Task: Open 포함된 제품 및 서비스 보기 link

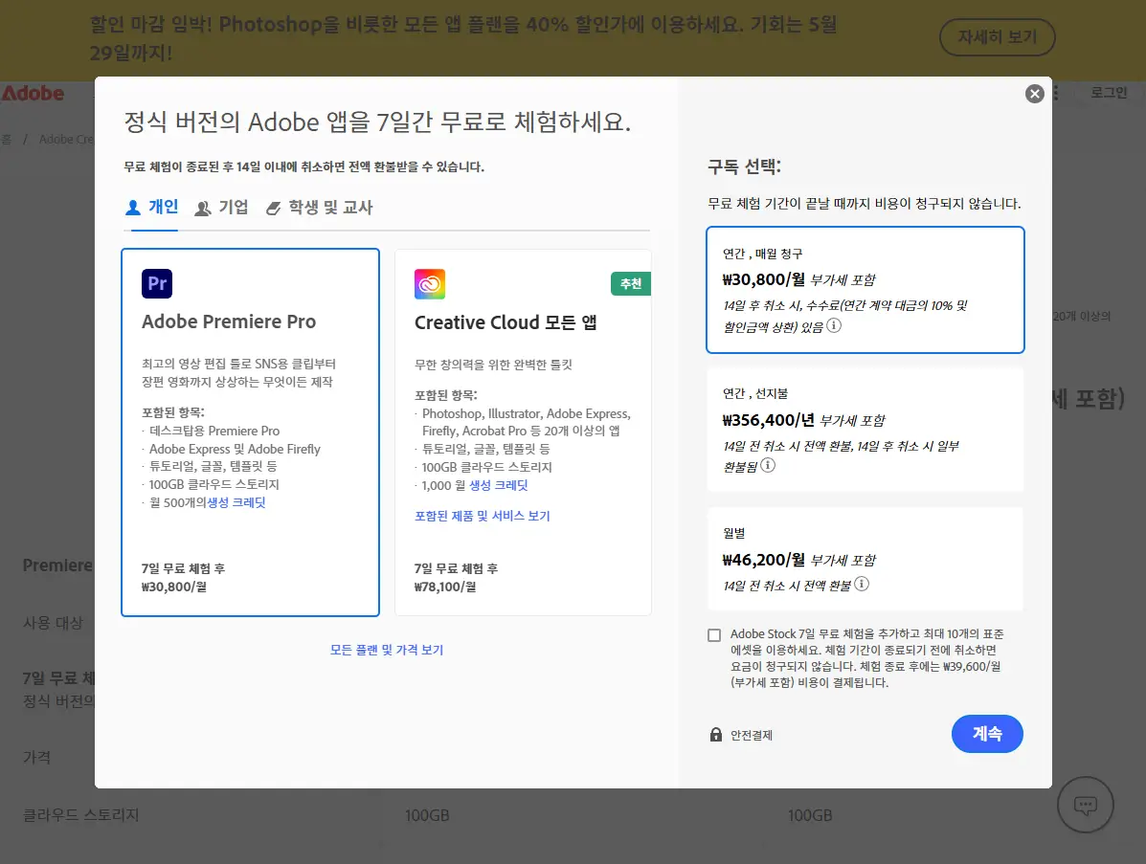Action: click(x=483, y=516)
